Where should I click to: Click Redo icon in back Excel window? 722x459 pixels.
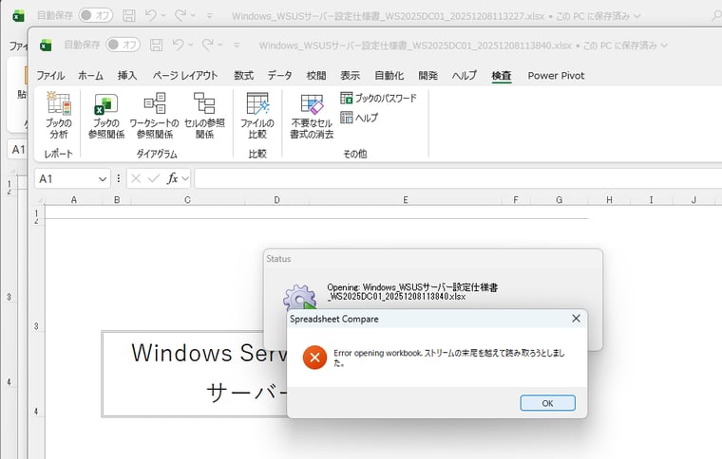[x=180, y=15]
